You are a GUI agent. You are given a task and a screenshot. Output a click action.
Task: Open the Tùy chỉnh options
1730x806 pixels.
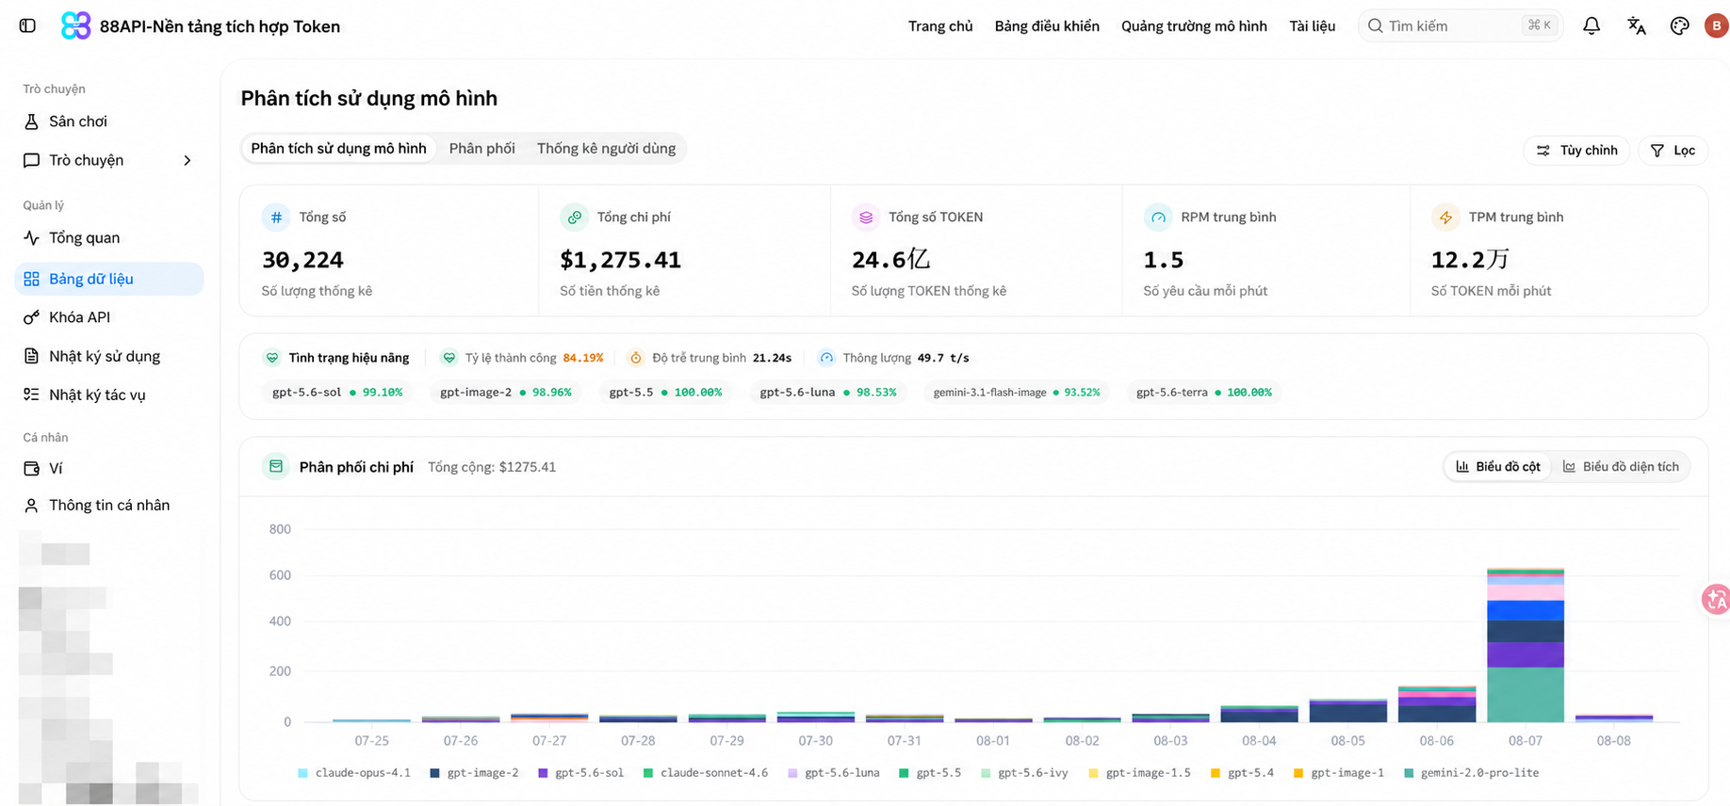[1576, 151]
